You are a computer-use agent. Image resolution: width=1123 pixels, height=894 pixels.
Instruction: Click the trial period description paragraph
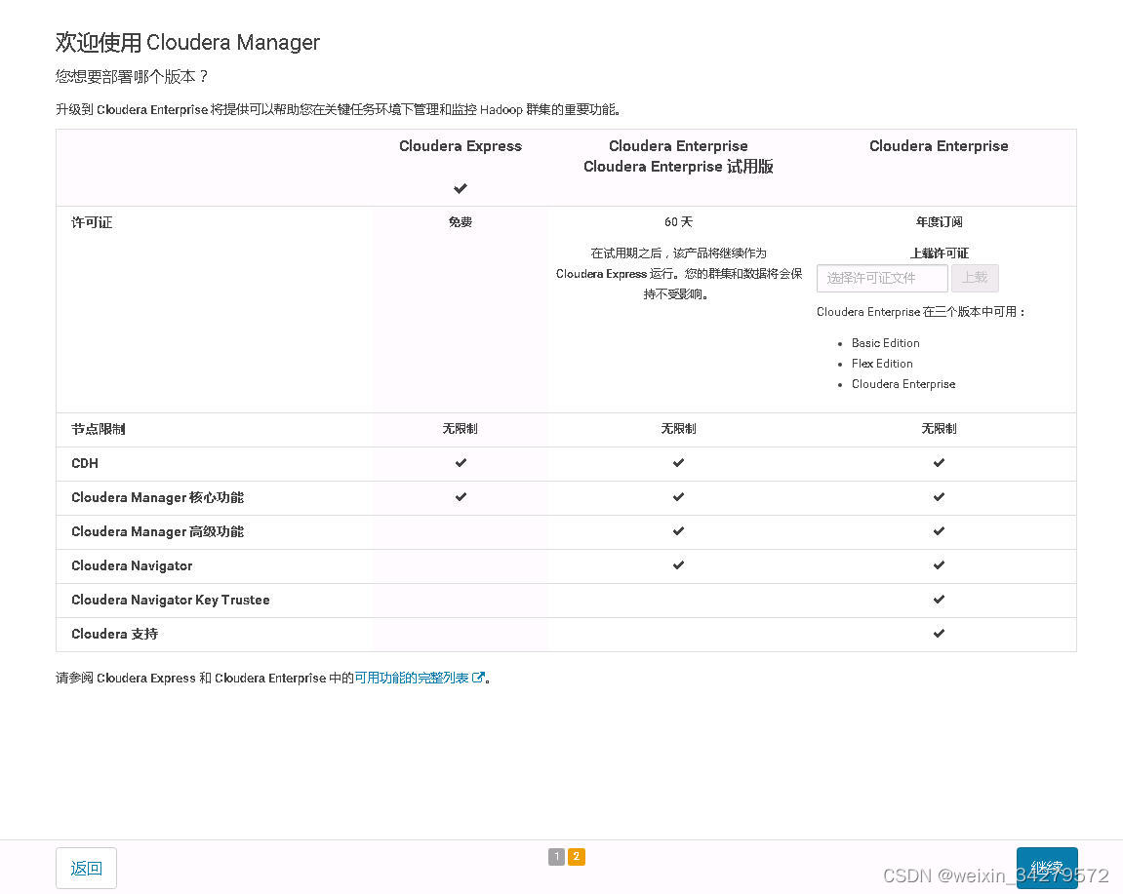678,273
